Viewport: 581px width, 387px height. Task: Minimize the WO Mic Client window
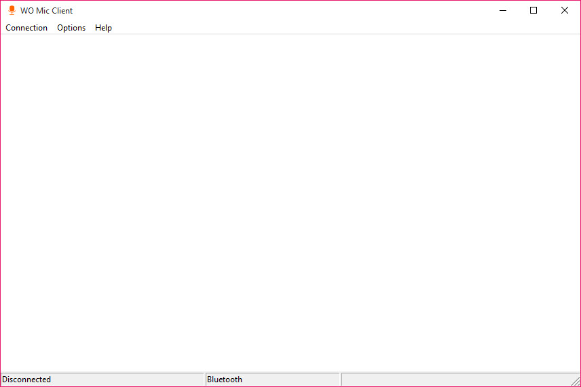coord(503,10)
